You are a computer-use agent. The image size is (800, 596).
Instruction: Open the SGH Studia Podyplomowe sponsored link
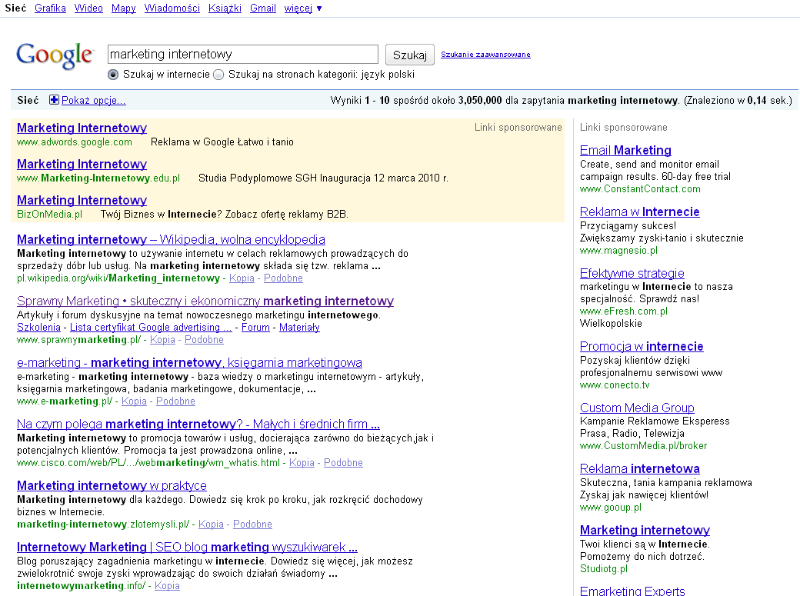tap(82, 165)
